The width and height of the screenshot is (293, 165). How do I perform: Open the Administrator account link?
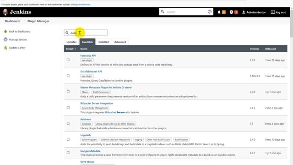point(256,12)
